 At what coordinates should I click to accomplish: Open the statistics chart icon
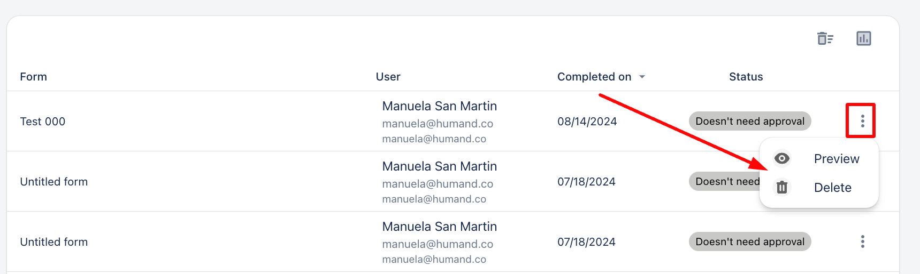(863, 38)
